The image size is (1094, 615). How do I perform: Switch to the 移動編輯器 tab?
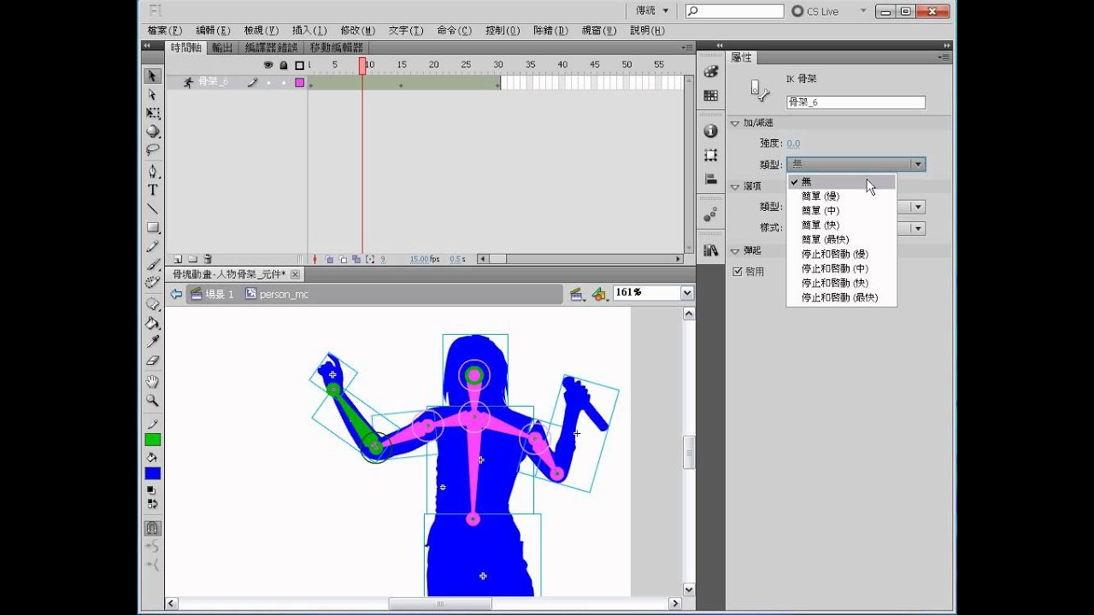(337, 48)
